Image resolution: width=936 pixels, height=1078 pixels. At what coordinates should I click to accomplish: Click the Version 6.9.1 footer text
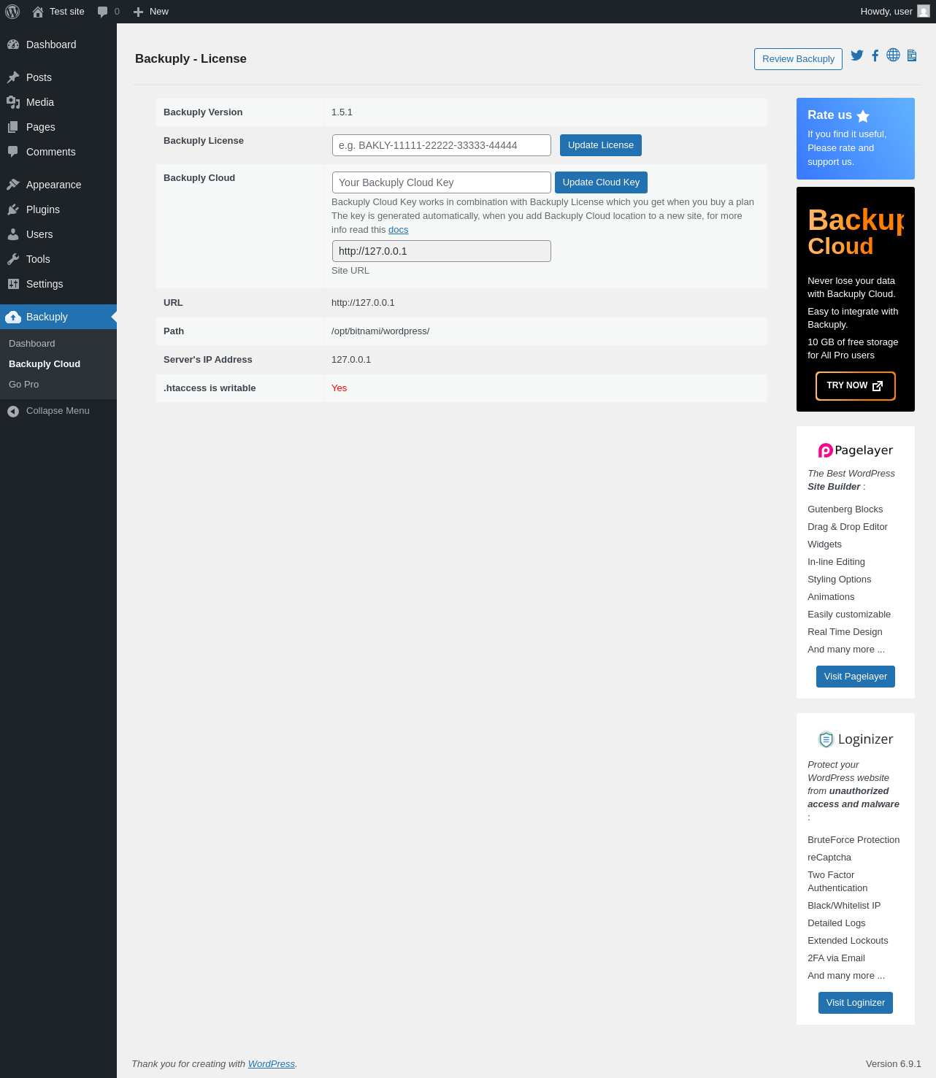[894, 1064]
